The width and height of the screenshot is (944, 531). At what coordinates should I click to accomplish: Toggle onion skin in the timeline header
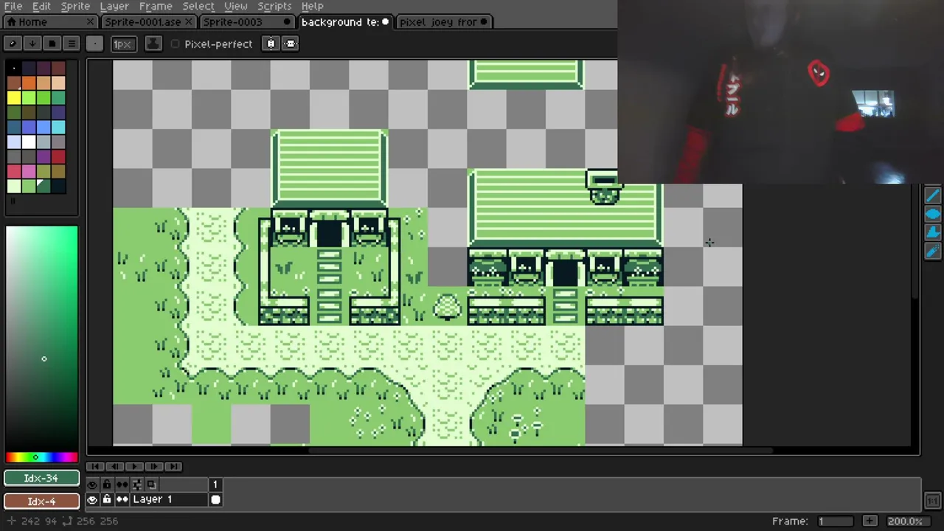pos(151,485)
